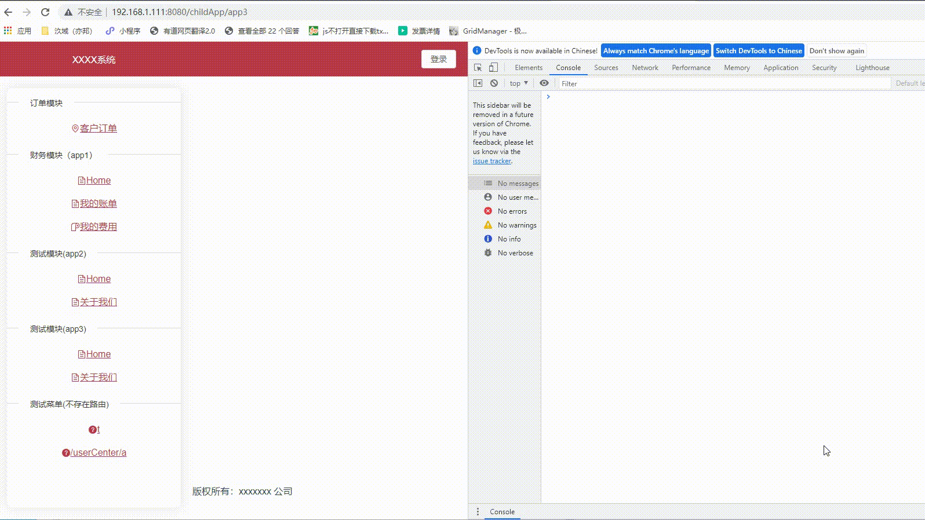This screenshot has height=520, width=925.
Task: Open Home under 测试模块(app2)
Action: pos(94,279)
